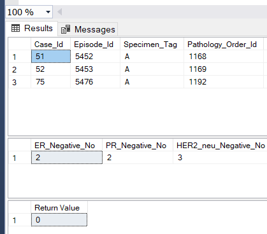Click the scroll-left arrow beside zoom
The image size is (267, 234).
60,12
